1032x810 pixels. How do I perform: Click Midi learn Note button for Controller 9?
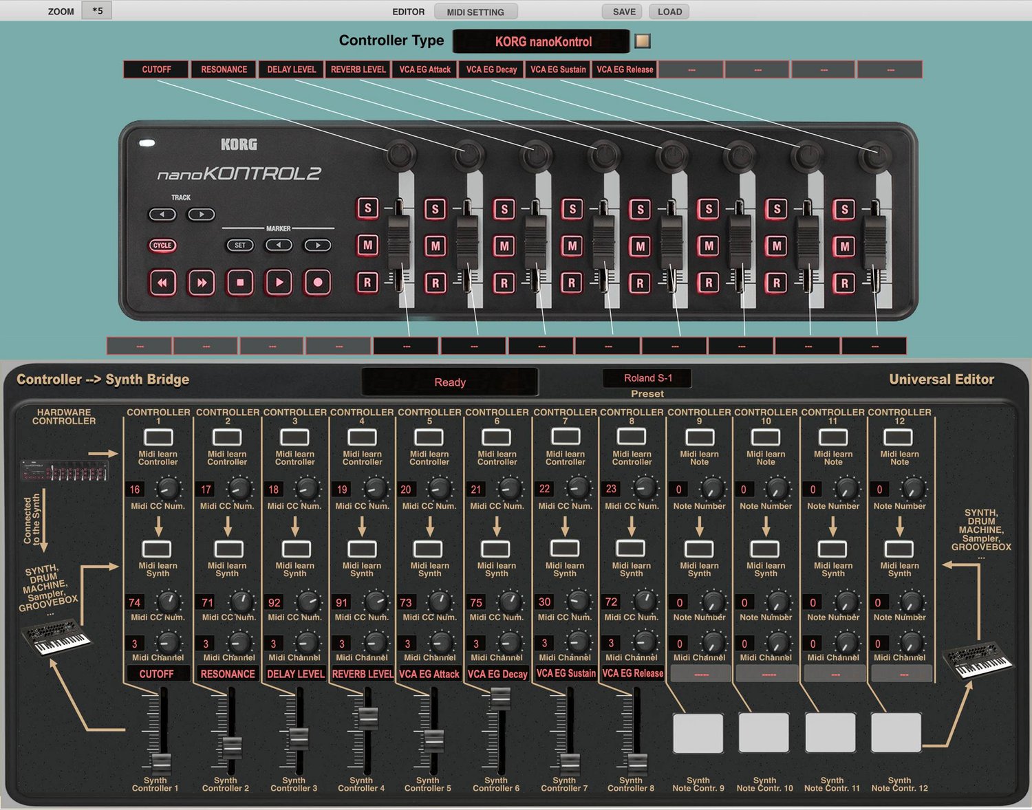(700, 437)
